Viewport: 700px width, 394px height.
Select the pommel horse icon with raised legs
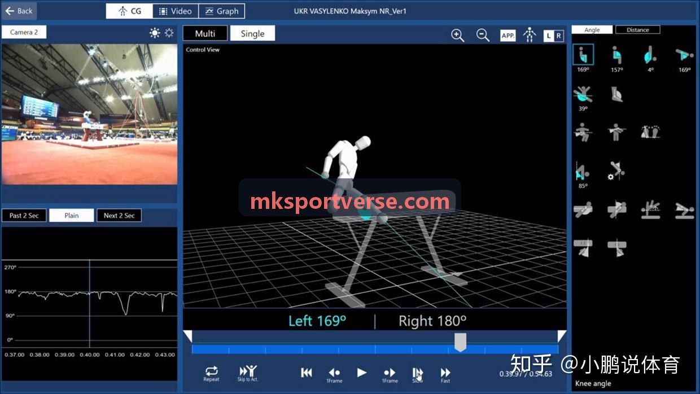[x=650, y=209]
